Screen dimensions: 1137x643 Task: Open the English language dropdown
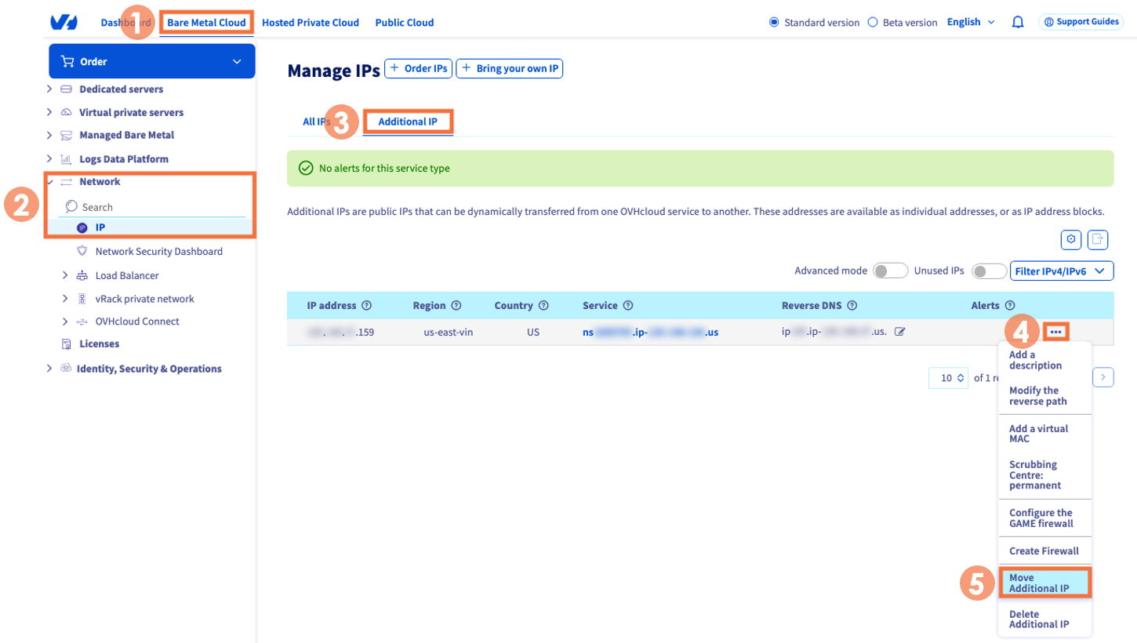(971, 22)
